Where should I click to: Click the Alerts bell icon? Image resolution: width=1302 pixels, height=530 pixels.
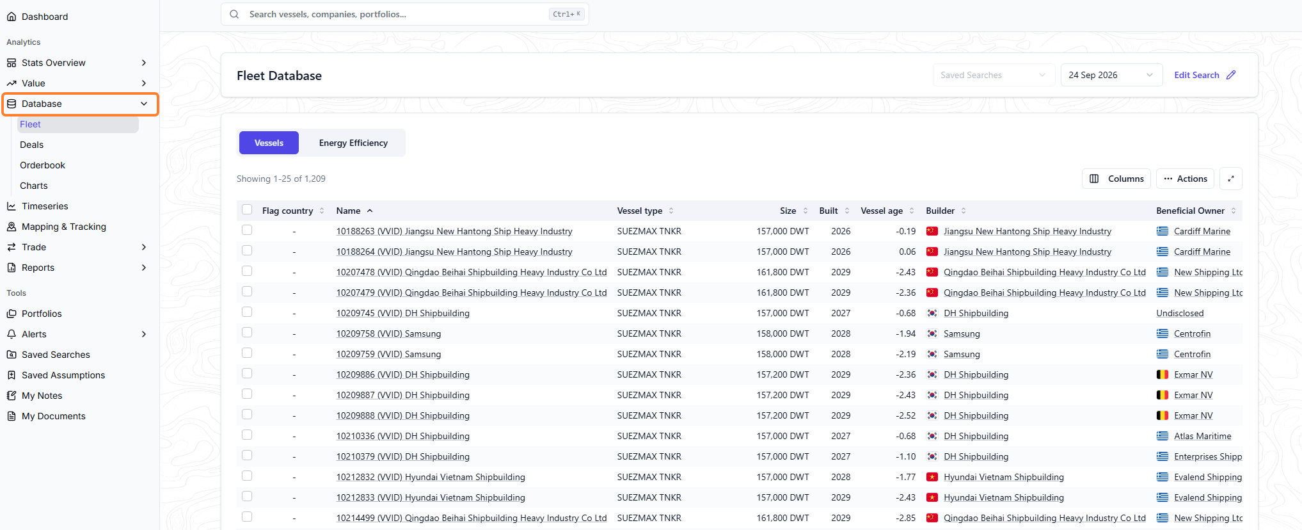(12, 334)
